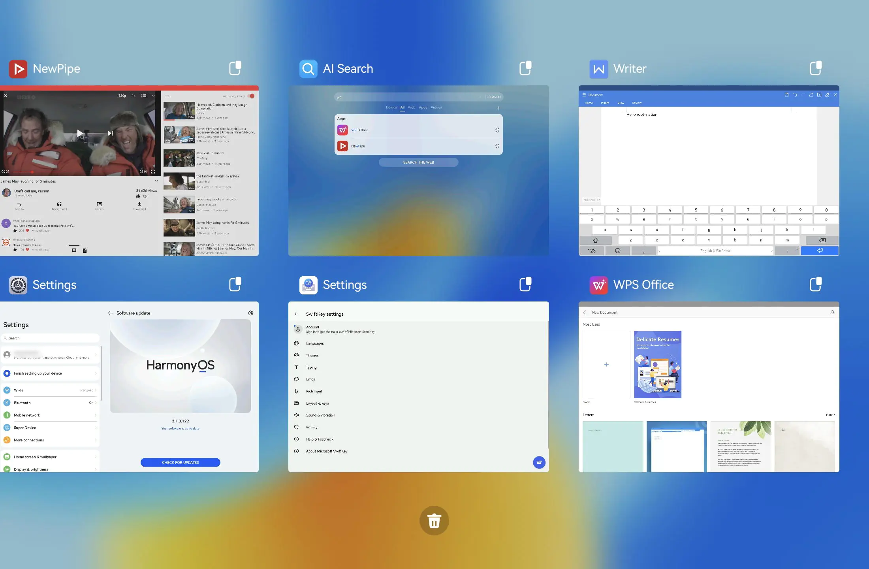The width and height of the screenshot is (869, 569).
Task: Click CHECK FOR UPDATES button
Action: point(181,462)
